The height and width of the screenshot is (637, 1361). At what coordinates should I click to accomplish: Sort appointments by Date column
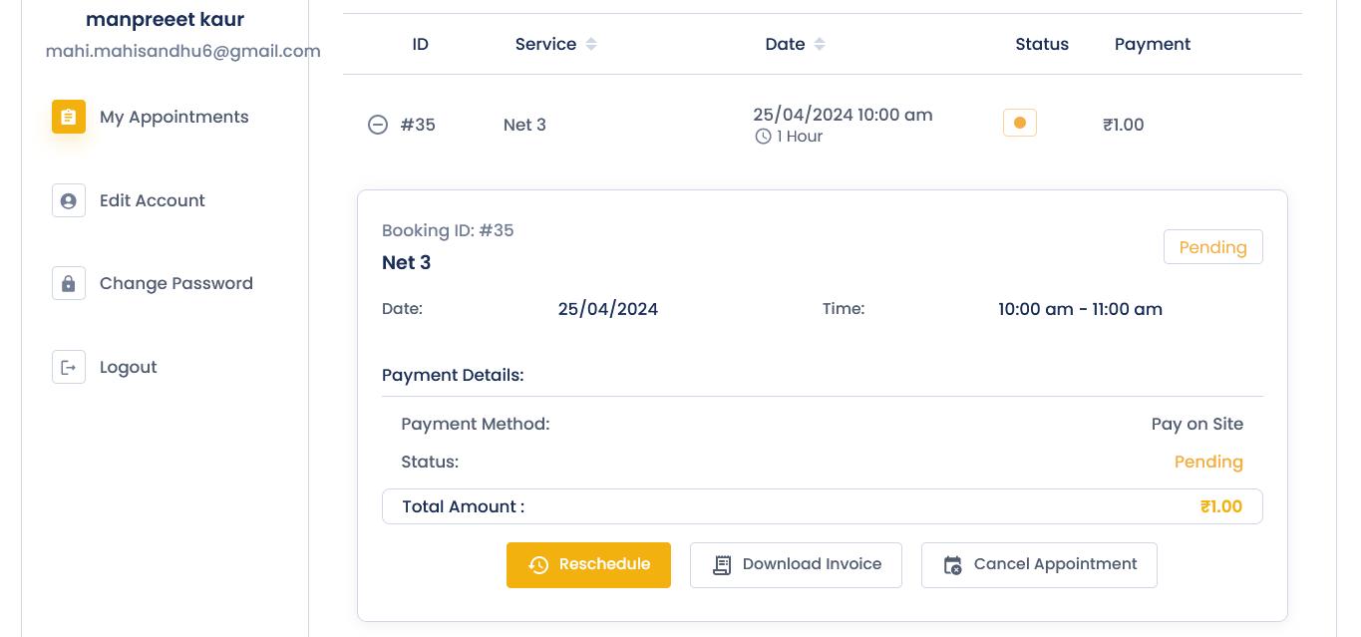(820, 44)
